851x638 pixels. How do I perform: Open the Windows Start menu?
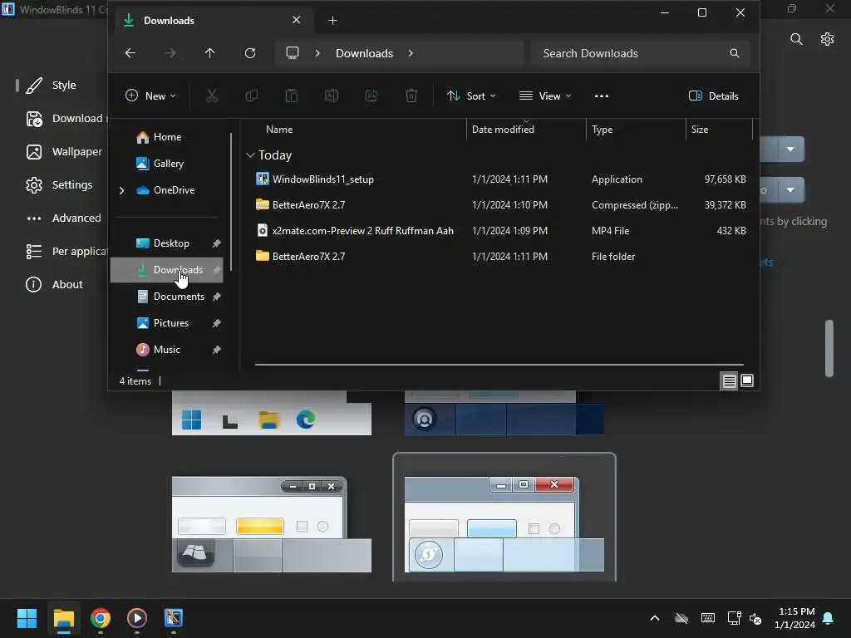(27, 618)
